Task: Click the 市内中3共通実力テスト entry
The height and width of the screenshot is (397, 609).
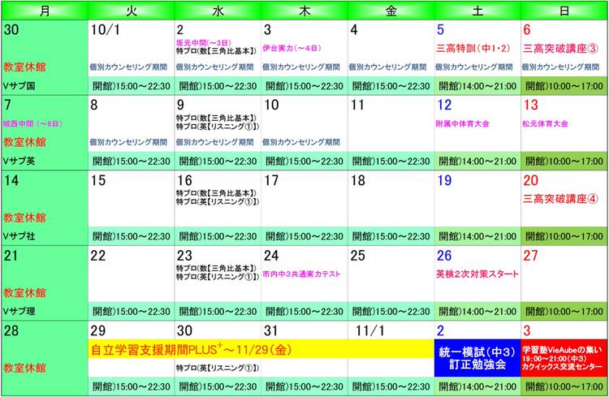Action: (x=301, y=274)
